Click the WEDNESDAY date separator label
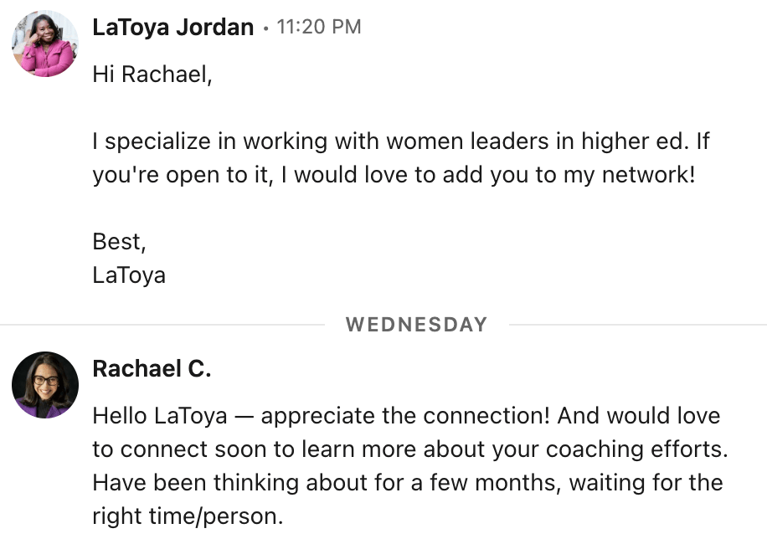 point(416,325)
